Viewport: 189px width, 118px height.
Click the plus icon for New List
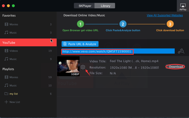tap(6, 102)
